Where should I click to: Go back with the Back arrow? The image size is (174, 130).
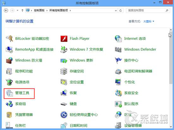6,10
